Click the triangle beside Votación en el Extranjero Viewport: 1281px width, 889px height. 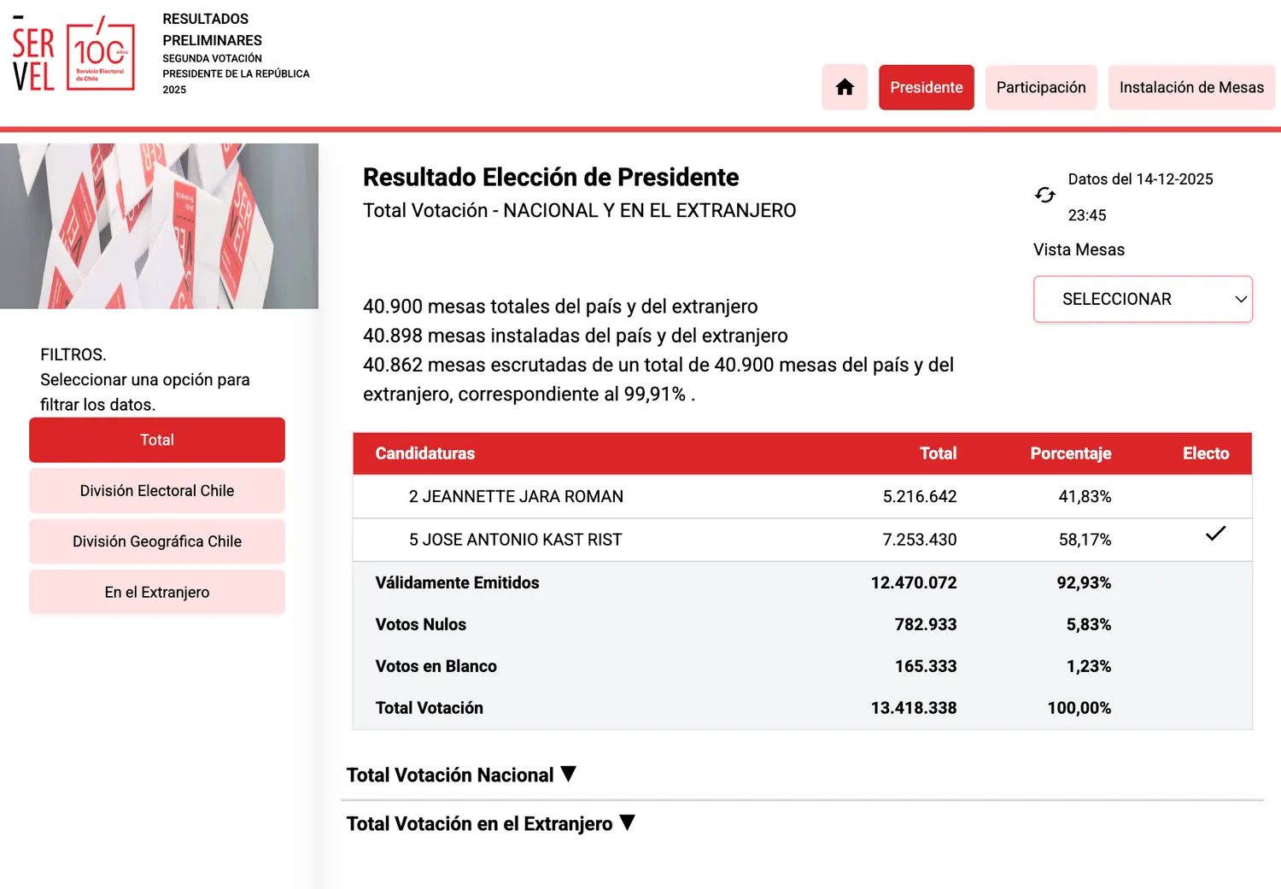coord(628,822)
